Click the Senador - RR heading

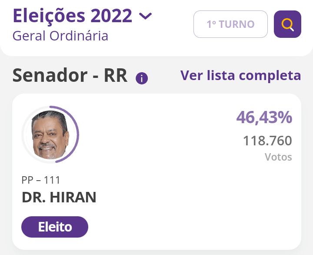click(x=70, y=76)
